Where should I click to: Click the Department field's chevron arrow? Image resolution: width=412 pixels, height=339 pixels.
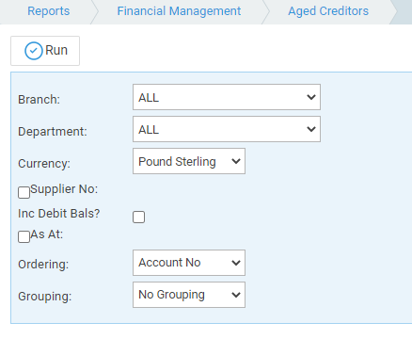pos(311,129)
